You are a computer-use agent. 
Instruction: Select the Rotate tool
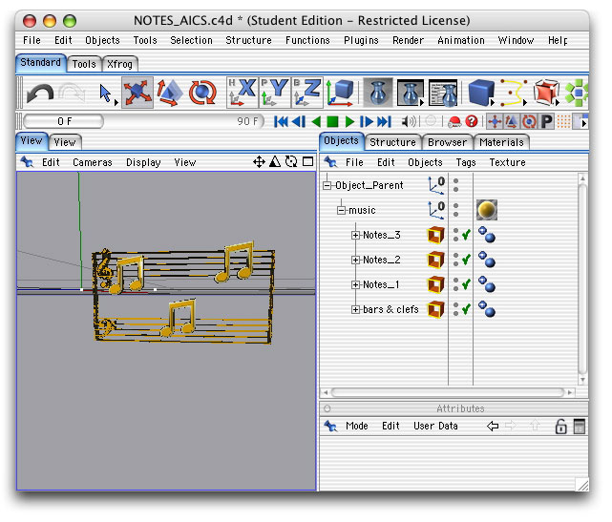pyautogui.click(x=202, y=93)
